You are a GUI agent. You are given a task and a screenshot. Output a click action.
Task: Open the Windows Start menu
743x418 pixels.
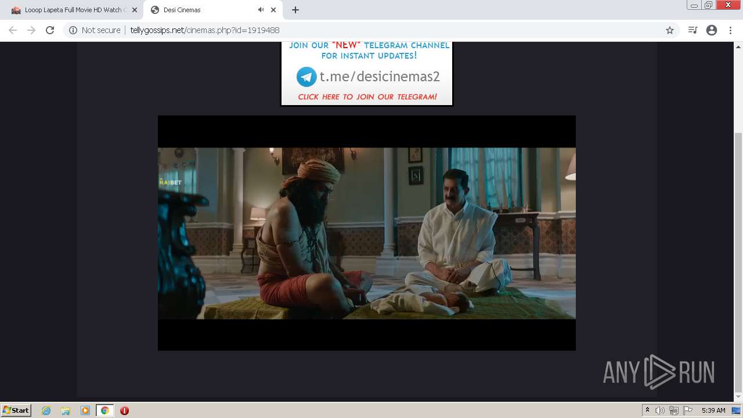(16, 410)
